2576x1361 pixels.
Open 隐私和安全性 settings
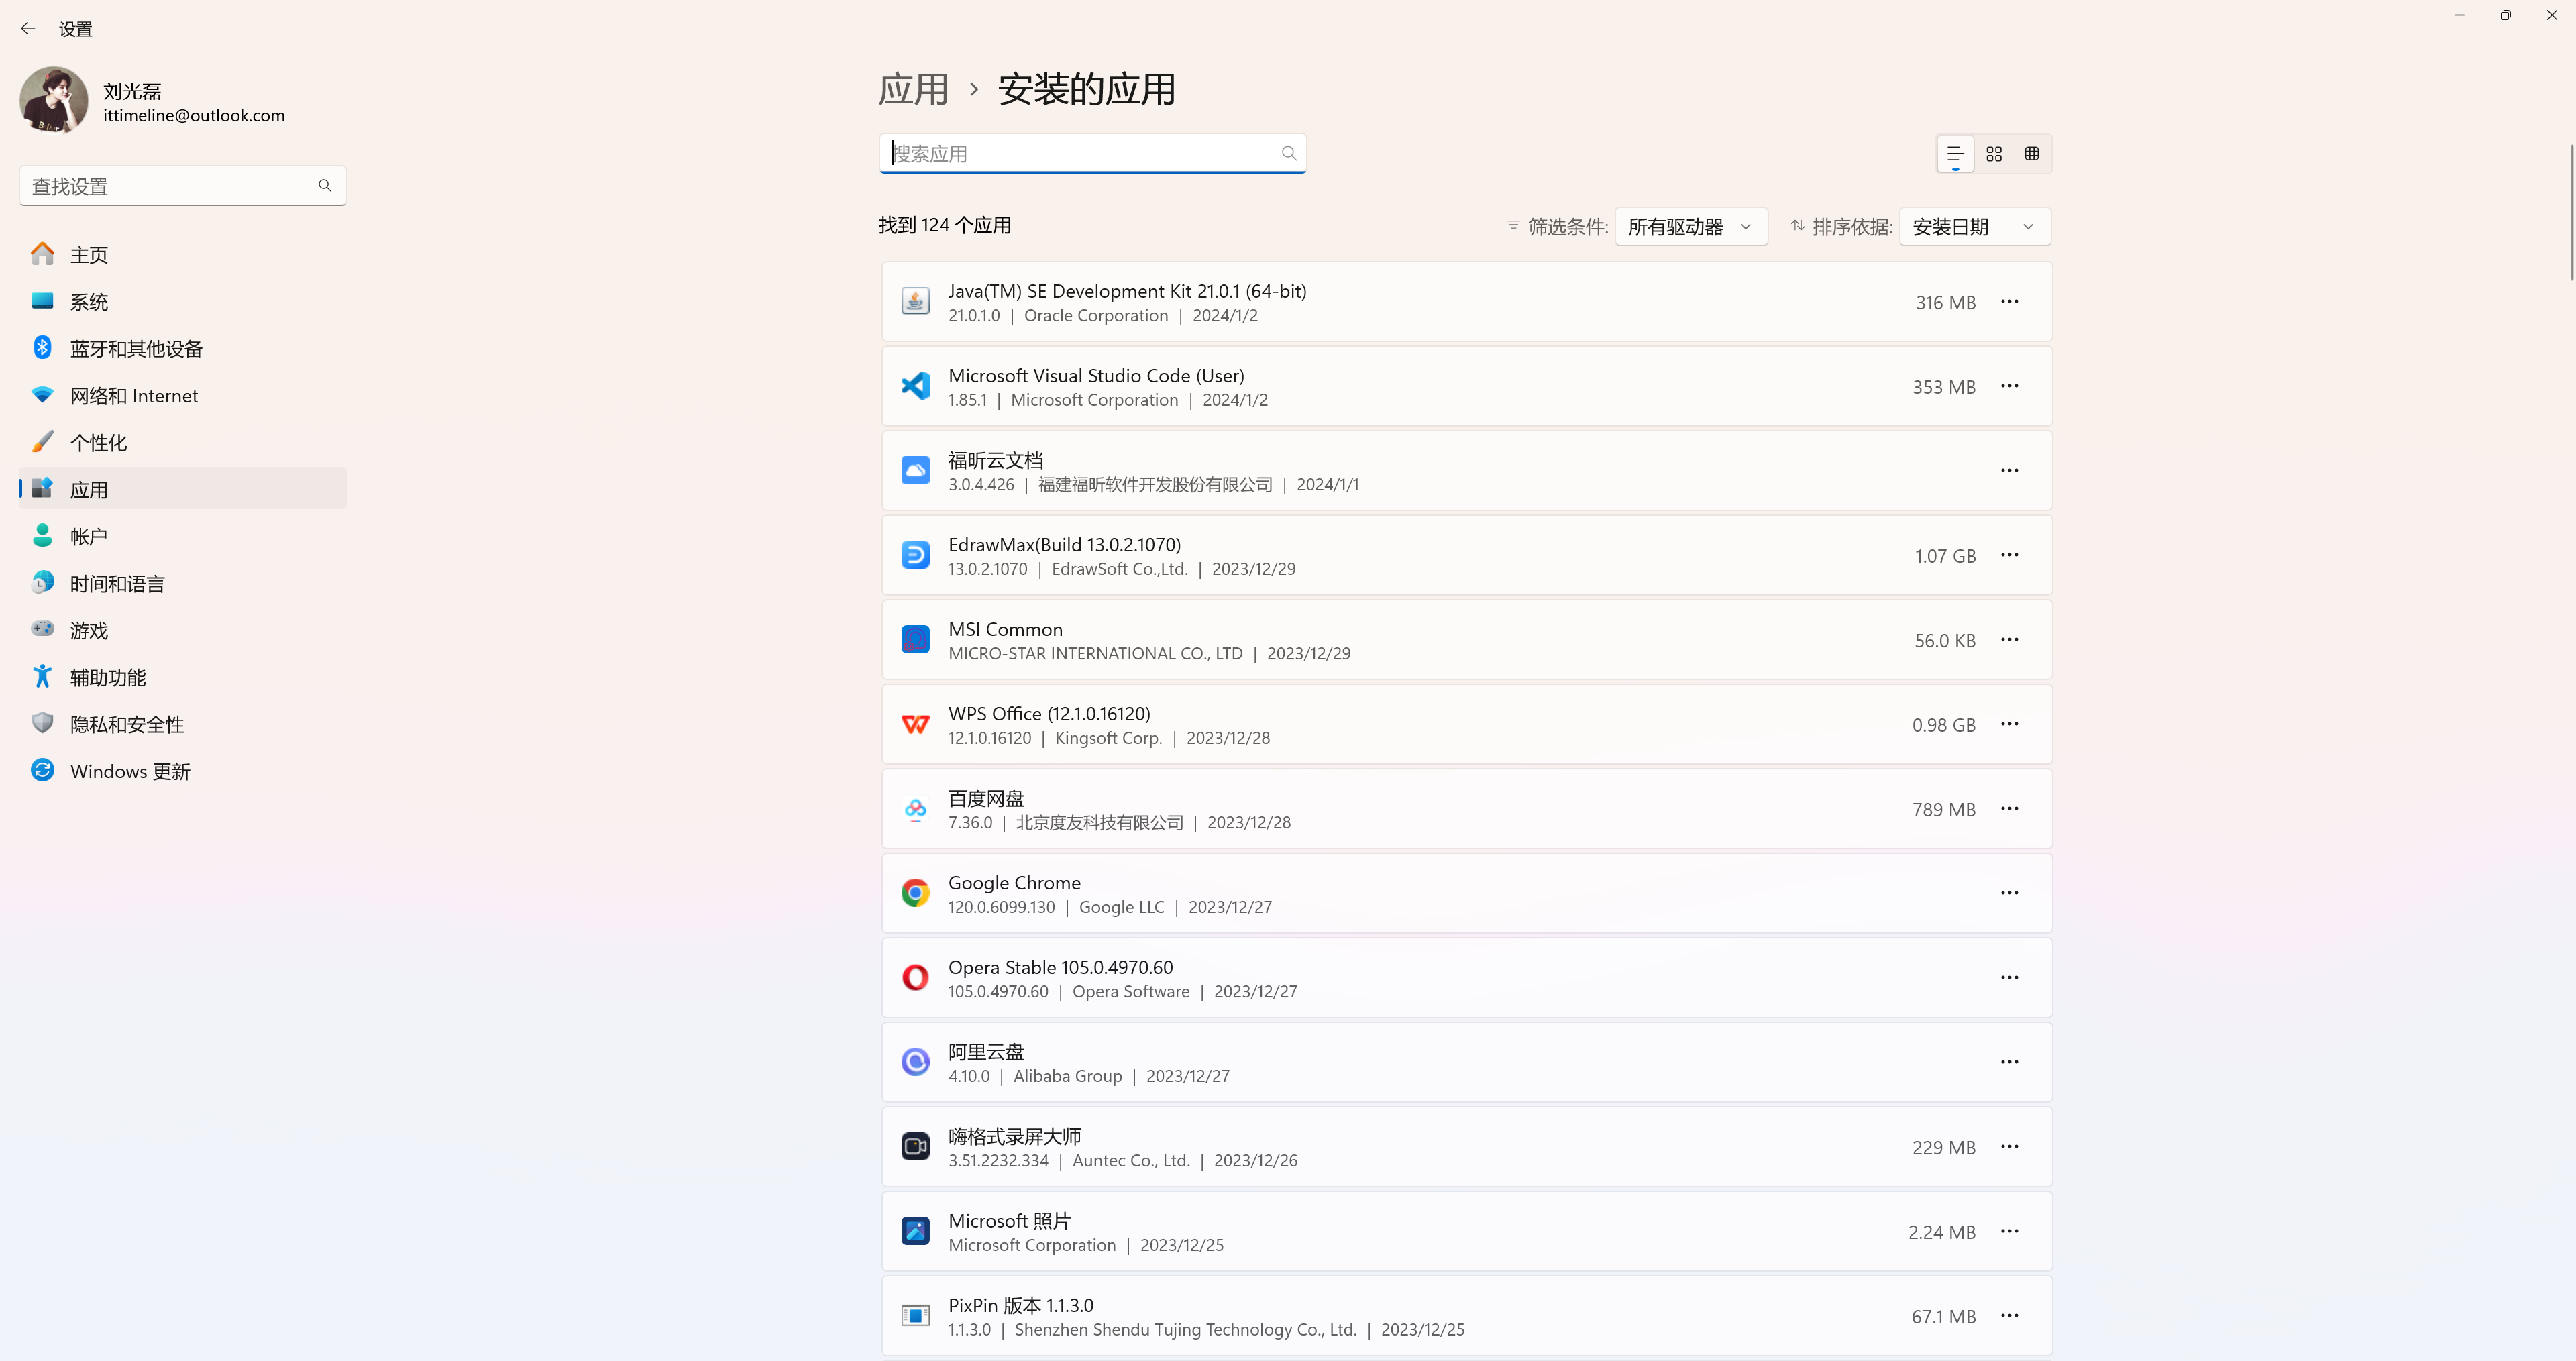coord(183,724)
